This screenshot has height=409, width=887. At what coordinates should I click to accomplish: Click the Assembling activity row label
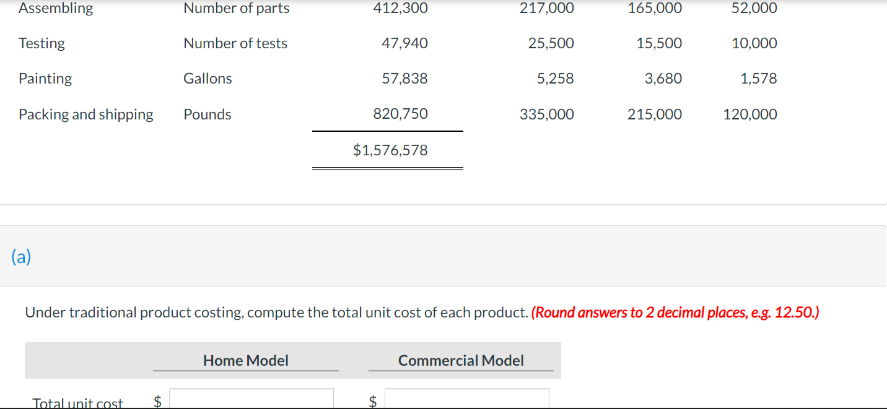pos(55,8)
